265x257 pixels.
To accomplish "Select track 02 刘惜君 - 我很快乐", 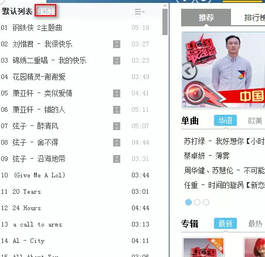I will (42, 44).
